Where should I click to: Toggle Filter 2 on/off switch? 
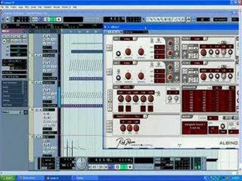point(206,63)
